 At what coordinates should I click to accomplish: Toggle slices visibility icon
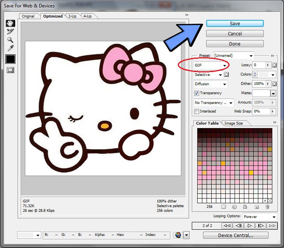tap(11, 70)
